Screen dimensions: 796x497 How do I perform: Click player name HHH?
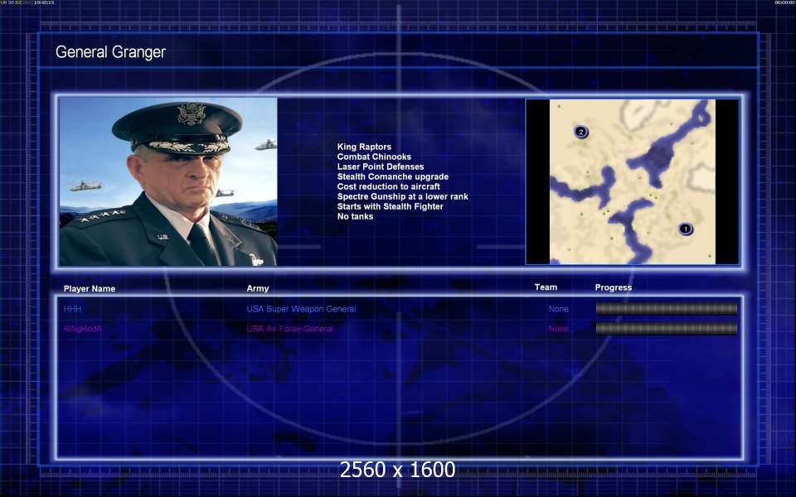pos(73,308)
